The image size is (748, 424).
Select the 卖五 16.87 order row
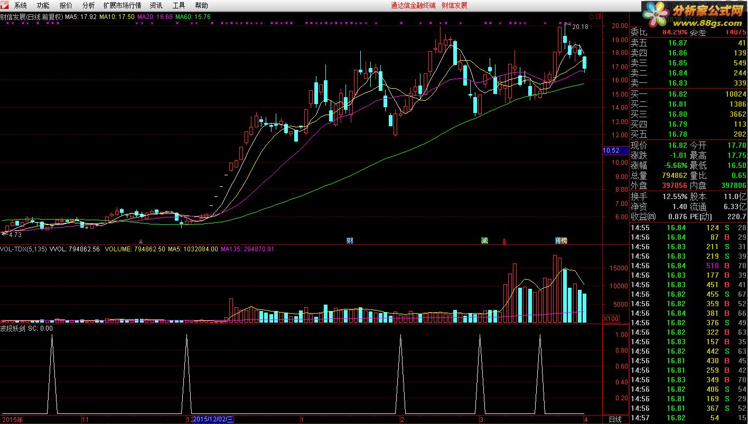tap(688, 43)
